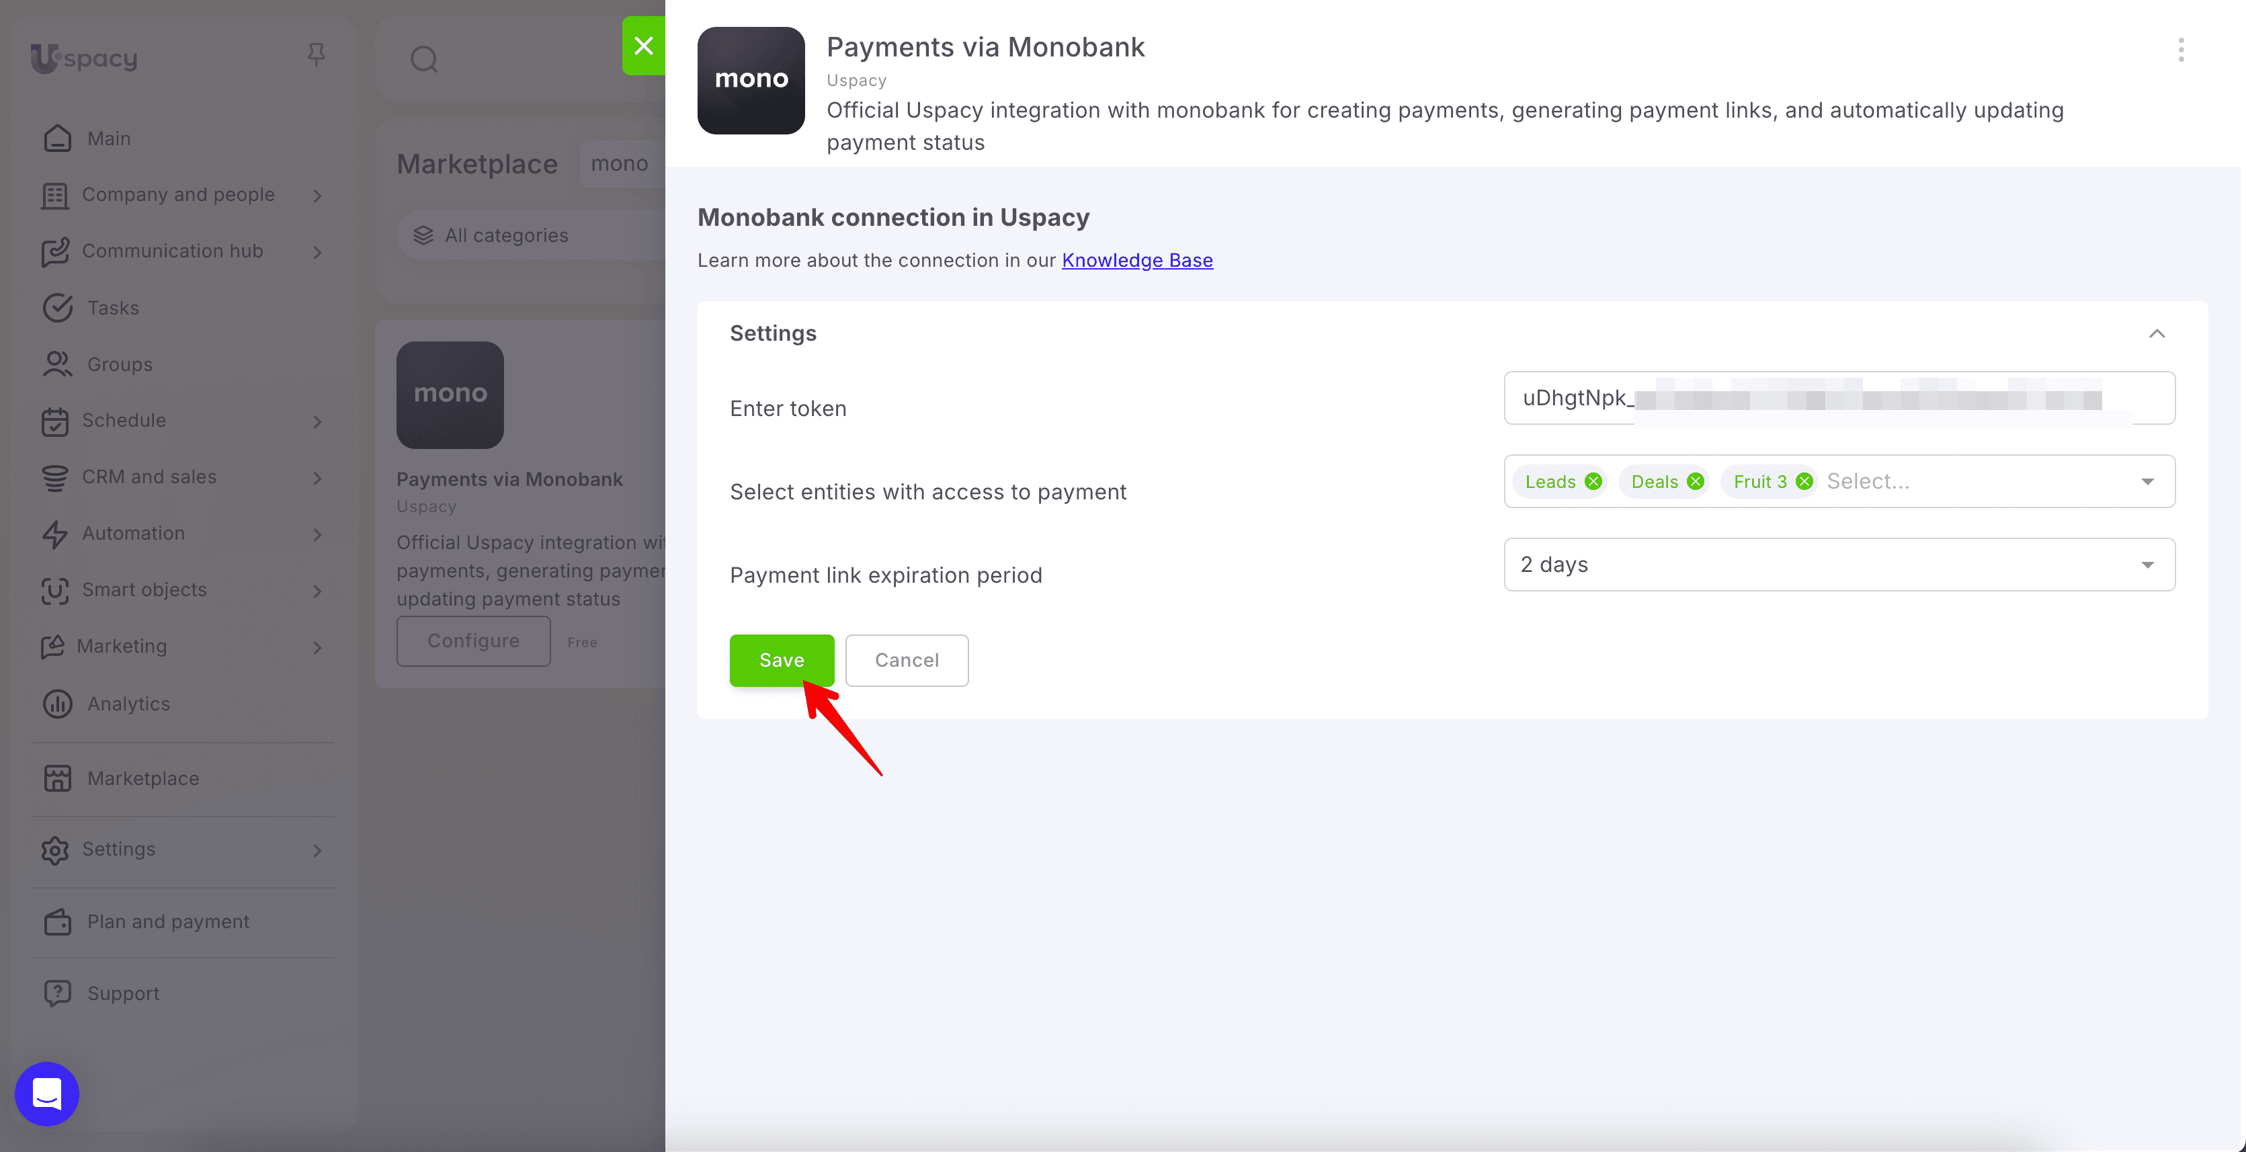Click the Settings gear icon in sidebar

click(55, 850)
